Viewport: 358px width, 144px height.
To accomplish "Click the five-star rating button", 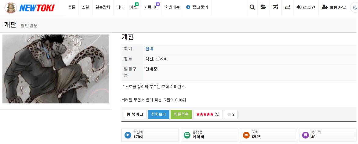I will [x=208, y=114].
